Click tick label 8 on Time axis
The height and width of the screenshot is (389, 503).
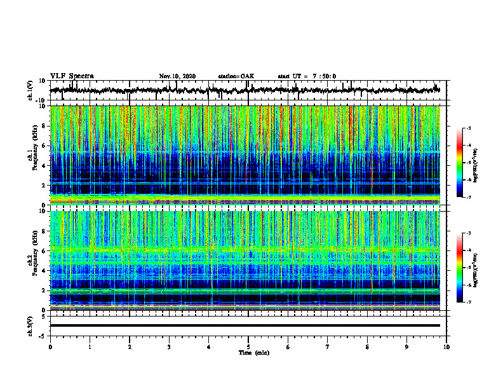coord(367,347)
